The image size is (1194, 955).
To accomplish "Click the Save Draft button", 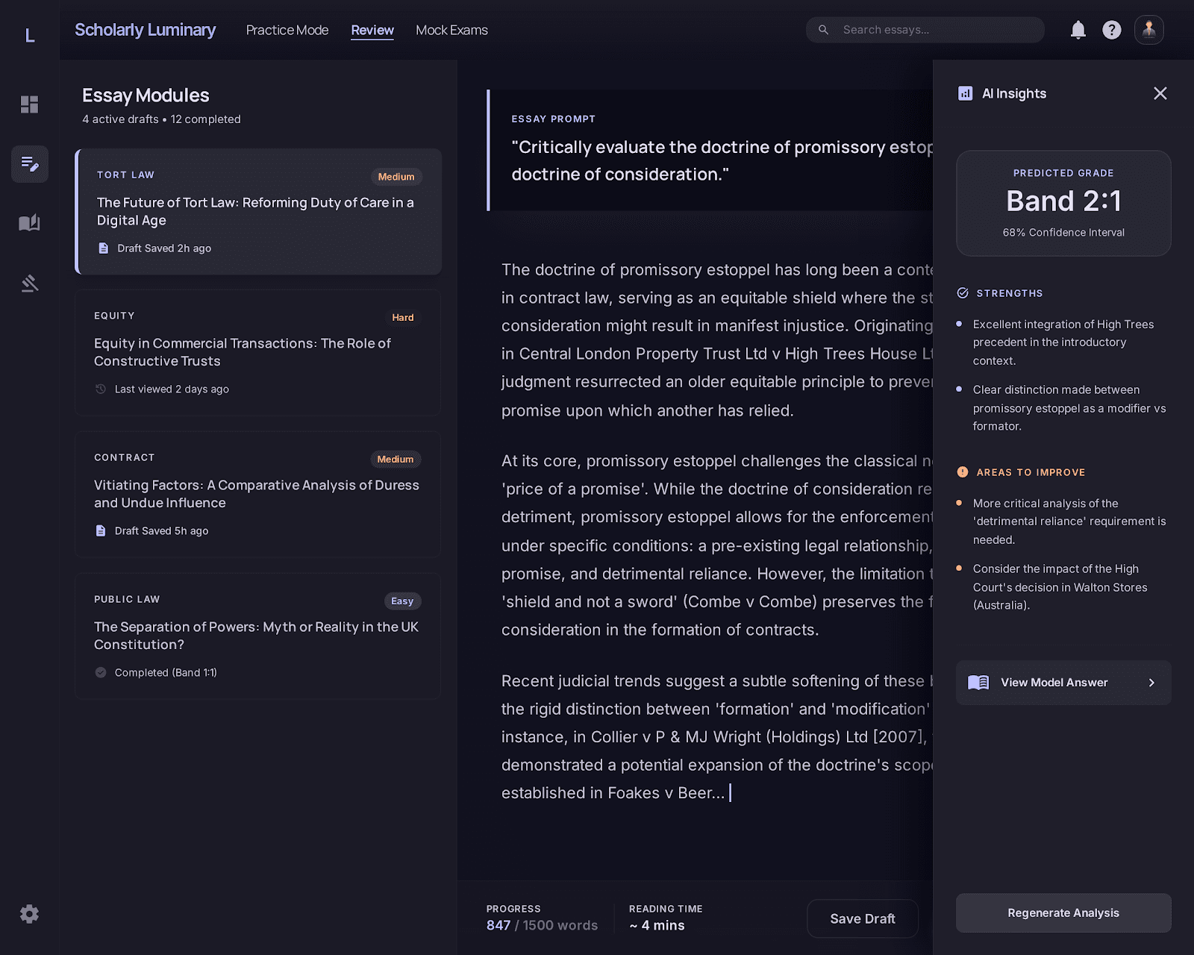I will (x=862, y=918).
